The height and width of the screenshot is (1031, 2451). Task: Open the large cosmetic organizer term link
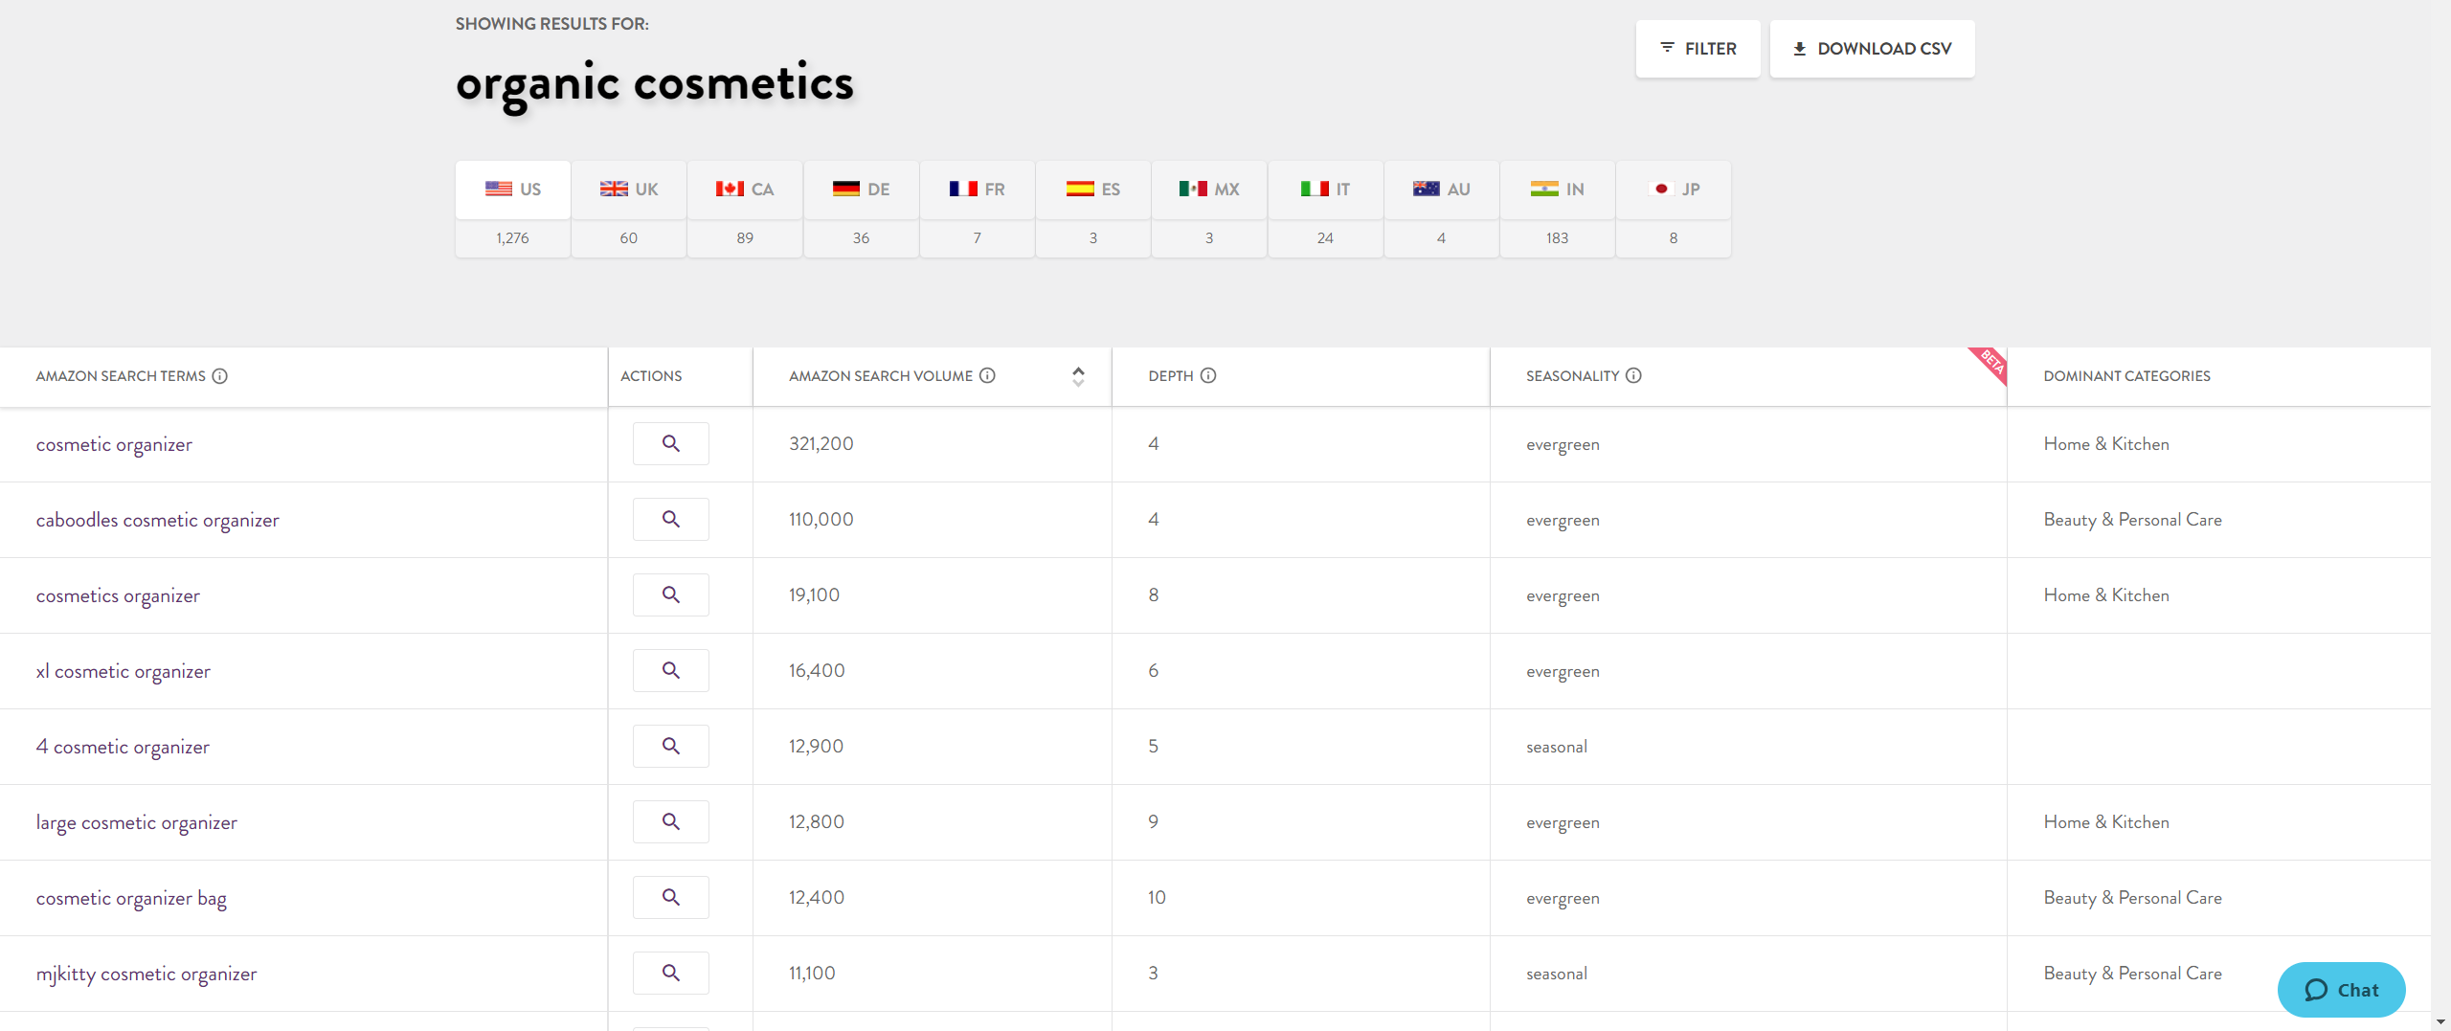[137, 822]
